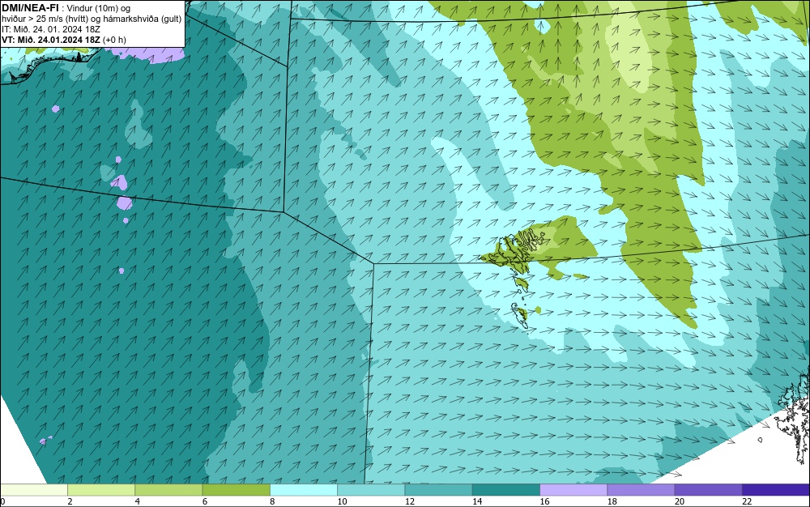The image size is (810, 507).
Task: Click the legend tick label 16
Action: click(x=544, y=501)
